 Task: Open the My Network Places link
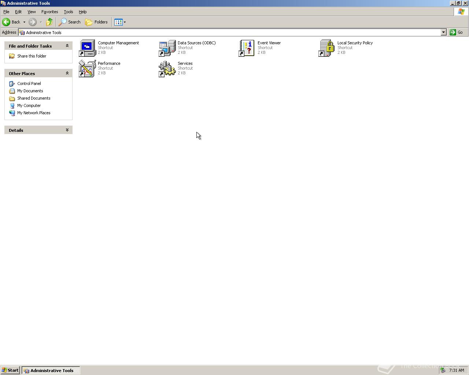click(34, 113)
